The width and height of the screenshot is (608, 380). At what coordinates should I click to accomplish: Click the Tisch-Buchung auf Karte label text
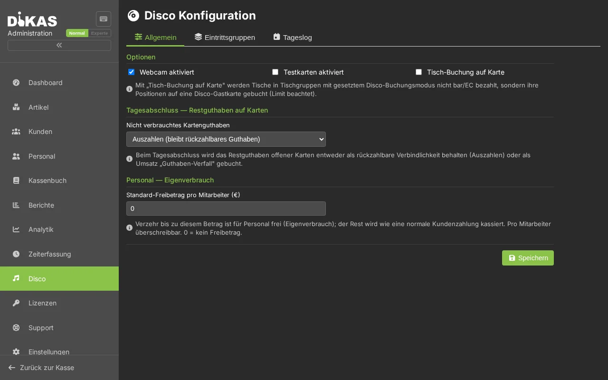[465, 72]
